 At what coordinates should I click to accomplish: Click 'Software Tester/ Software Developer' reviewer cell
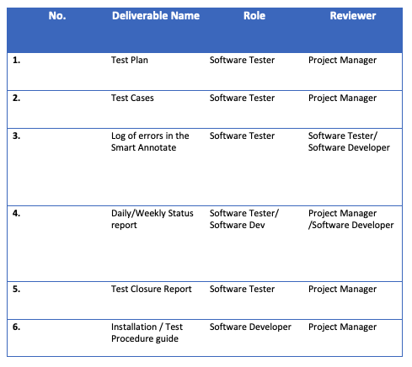[349, 141]
